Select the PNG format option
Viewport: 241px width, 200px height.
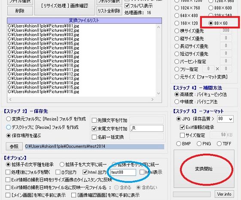(199, 144)
